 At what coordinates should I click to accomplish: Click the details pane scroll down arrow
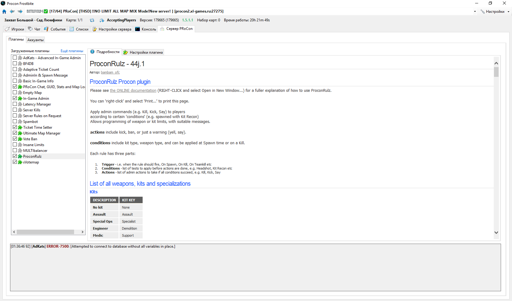pos(496,232)
